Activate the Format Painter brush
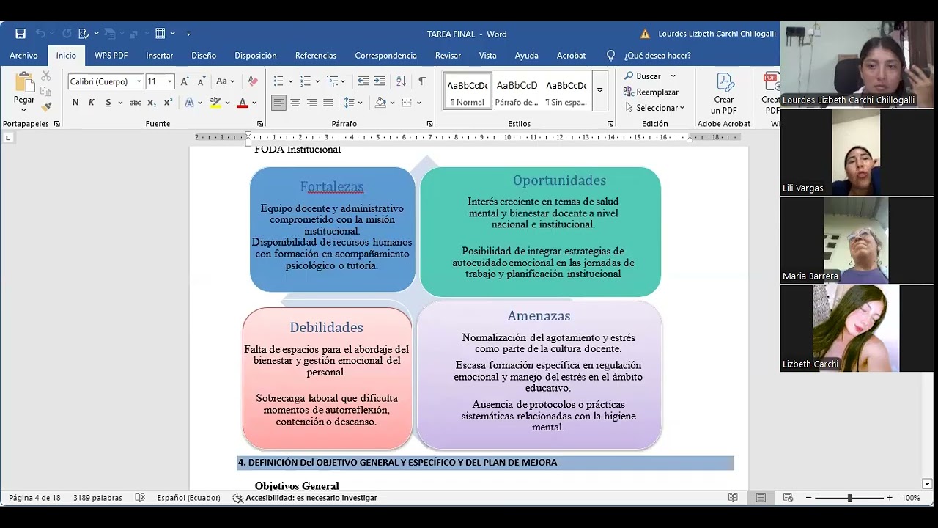The width and height of the screenshot is (938, 528). (46, 107)
